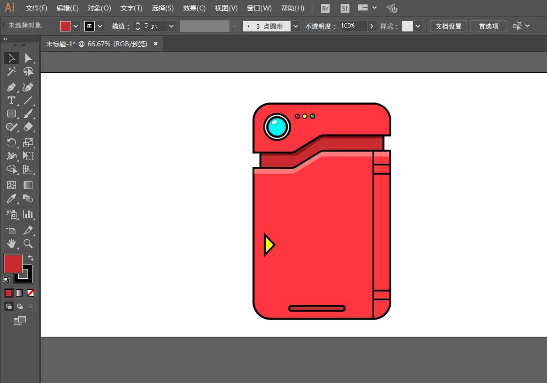Select the Direct Selection tool
Screen dimensions: 547x383
click(28, 58)
